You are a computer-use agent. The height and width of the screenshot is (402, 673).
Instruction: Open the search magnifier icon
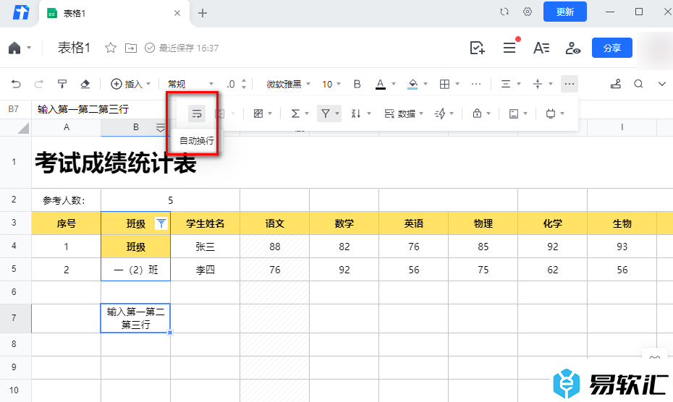[639, 84]
